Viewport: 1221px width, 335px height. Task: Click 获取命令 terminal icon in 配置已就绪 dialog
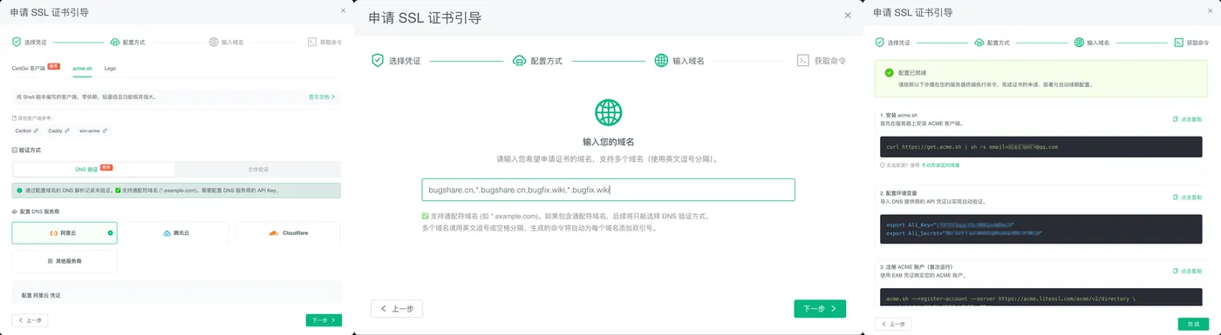pos(1178,42)
